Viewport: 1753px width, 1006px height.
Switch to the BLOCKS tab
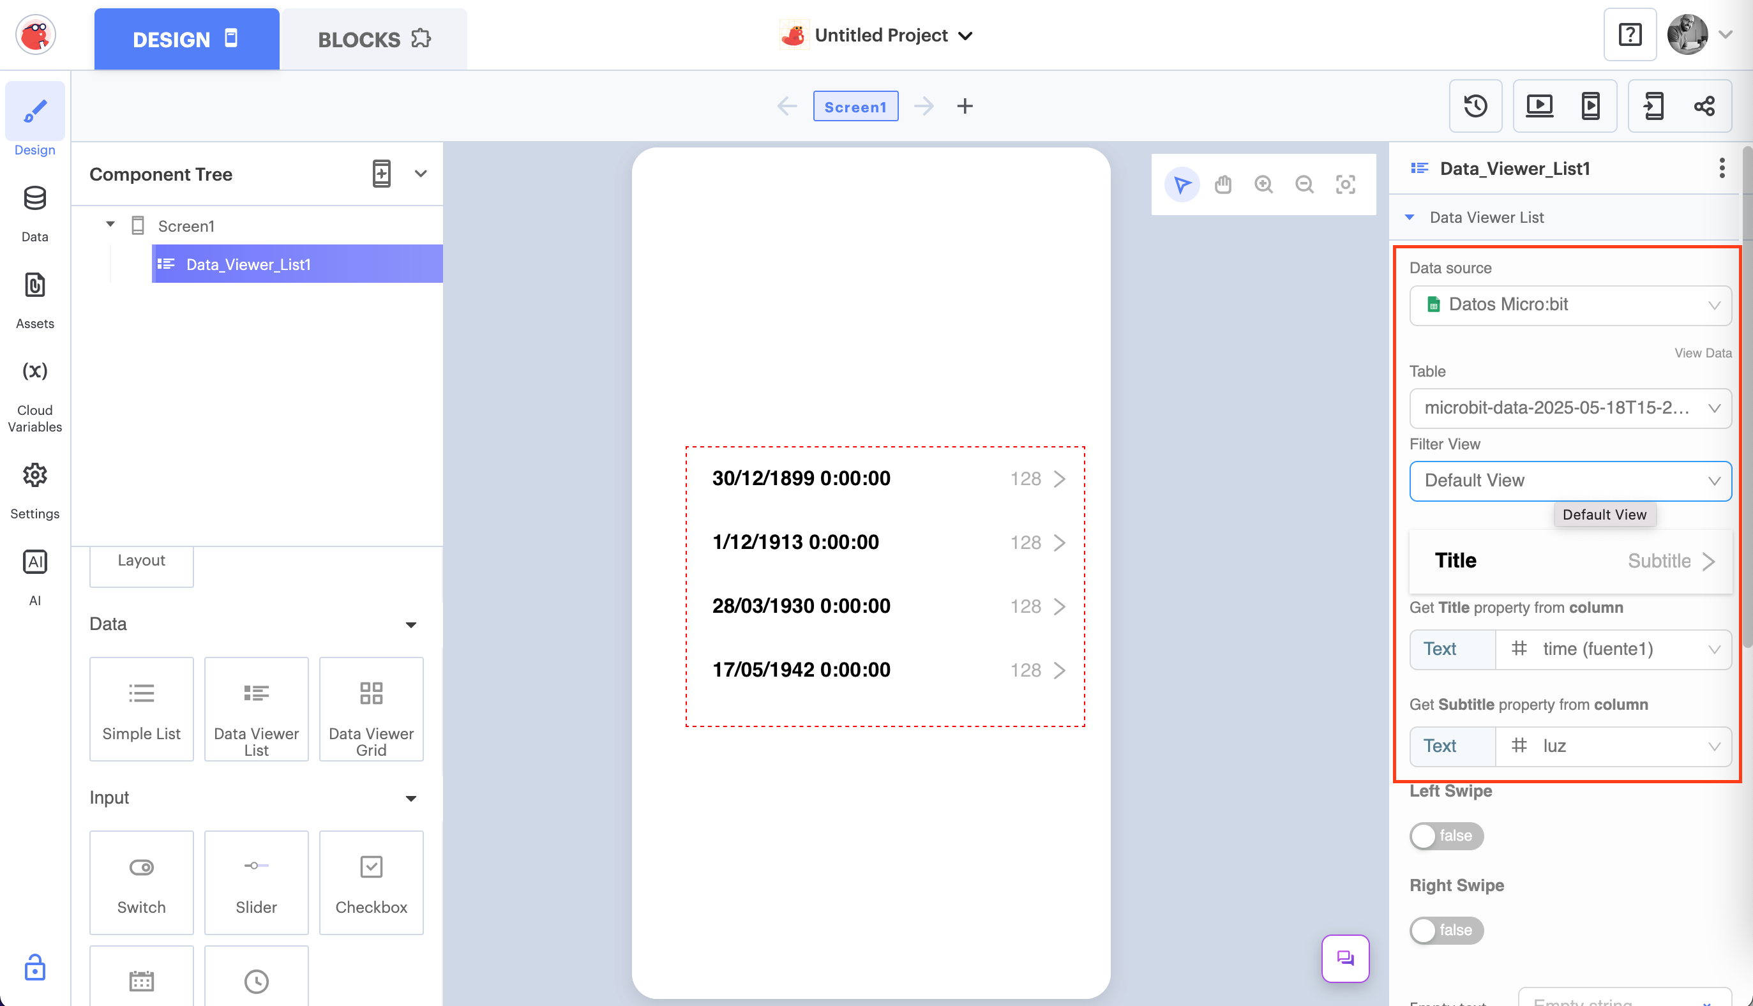(x=374, y=40)
